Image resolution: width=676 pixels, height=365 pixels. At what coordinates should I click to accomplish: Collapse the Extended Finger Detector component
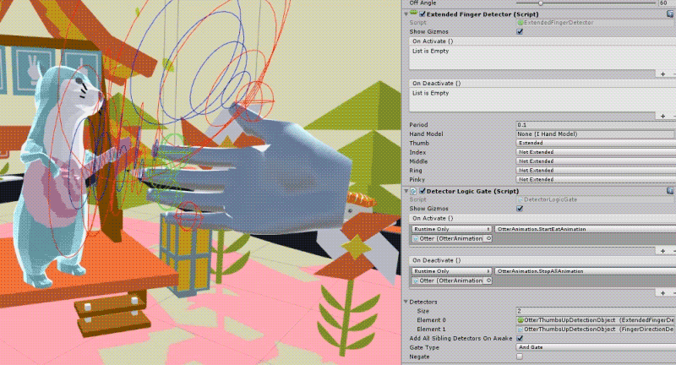point(406,14)
